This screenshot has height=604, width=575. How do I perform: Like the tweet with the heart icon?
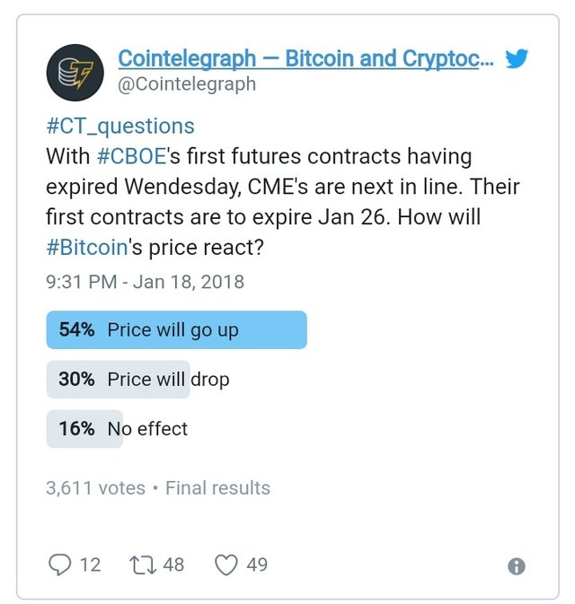click(226, 565)
